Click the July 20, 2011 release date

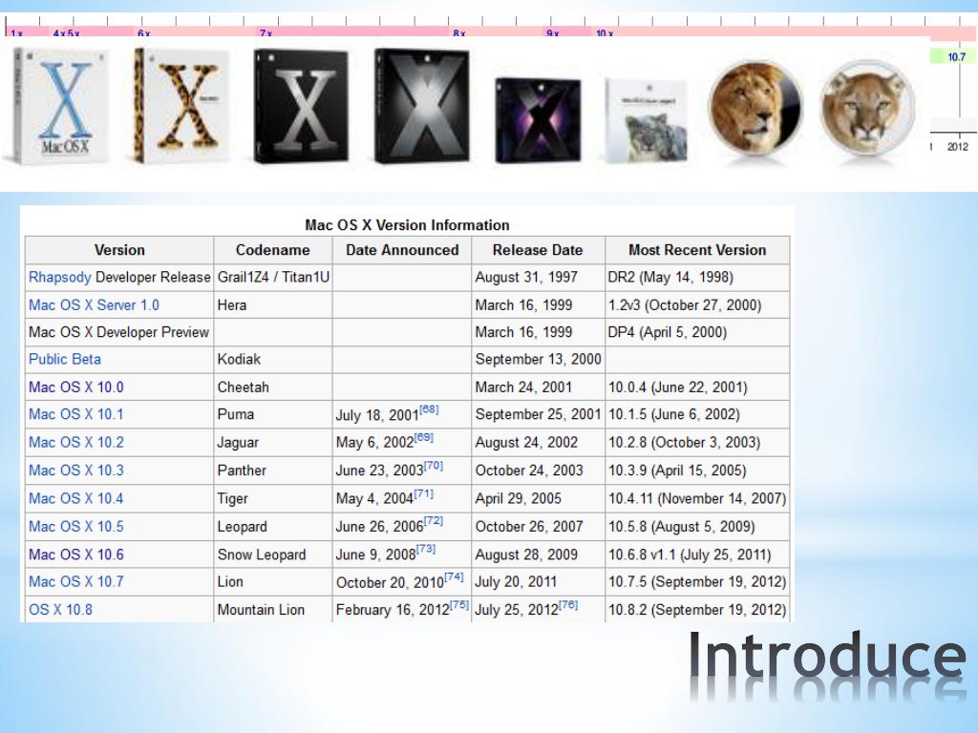(x=516, y=581)
